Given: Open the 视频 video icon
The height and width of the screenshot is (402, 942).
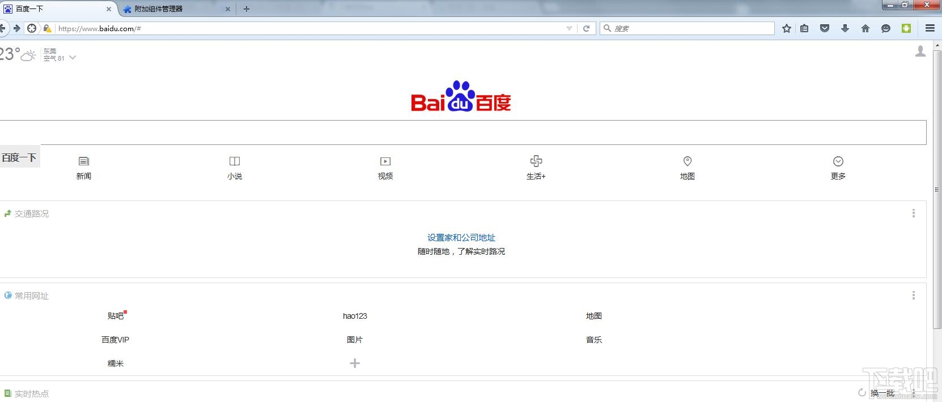Looking at the screenshot, I should coord(385,161).
